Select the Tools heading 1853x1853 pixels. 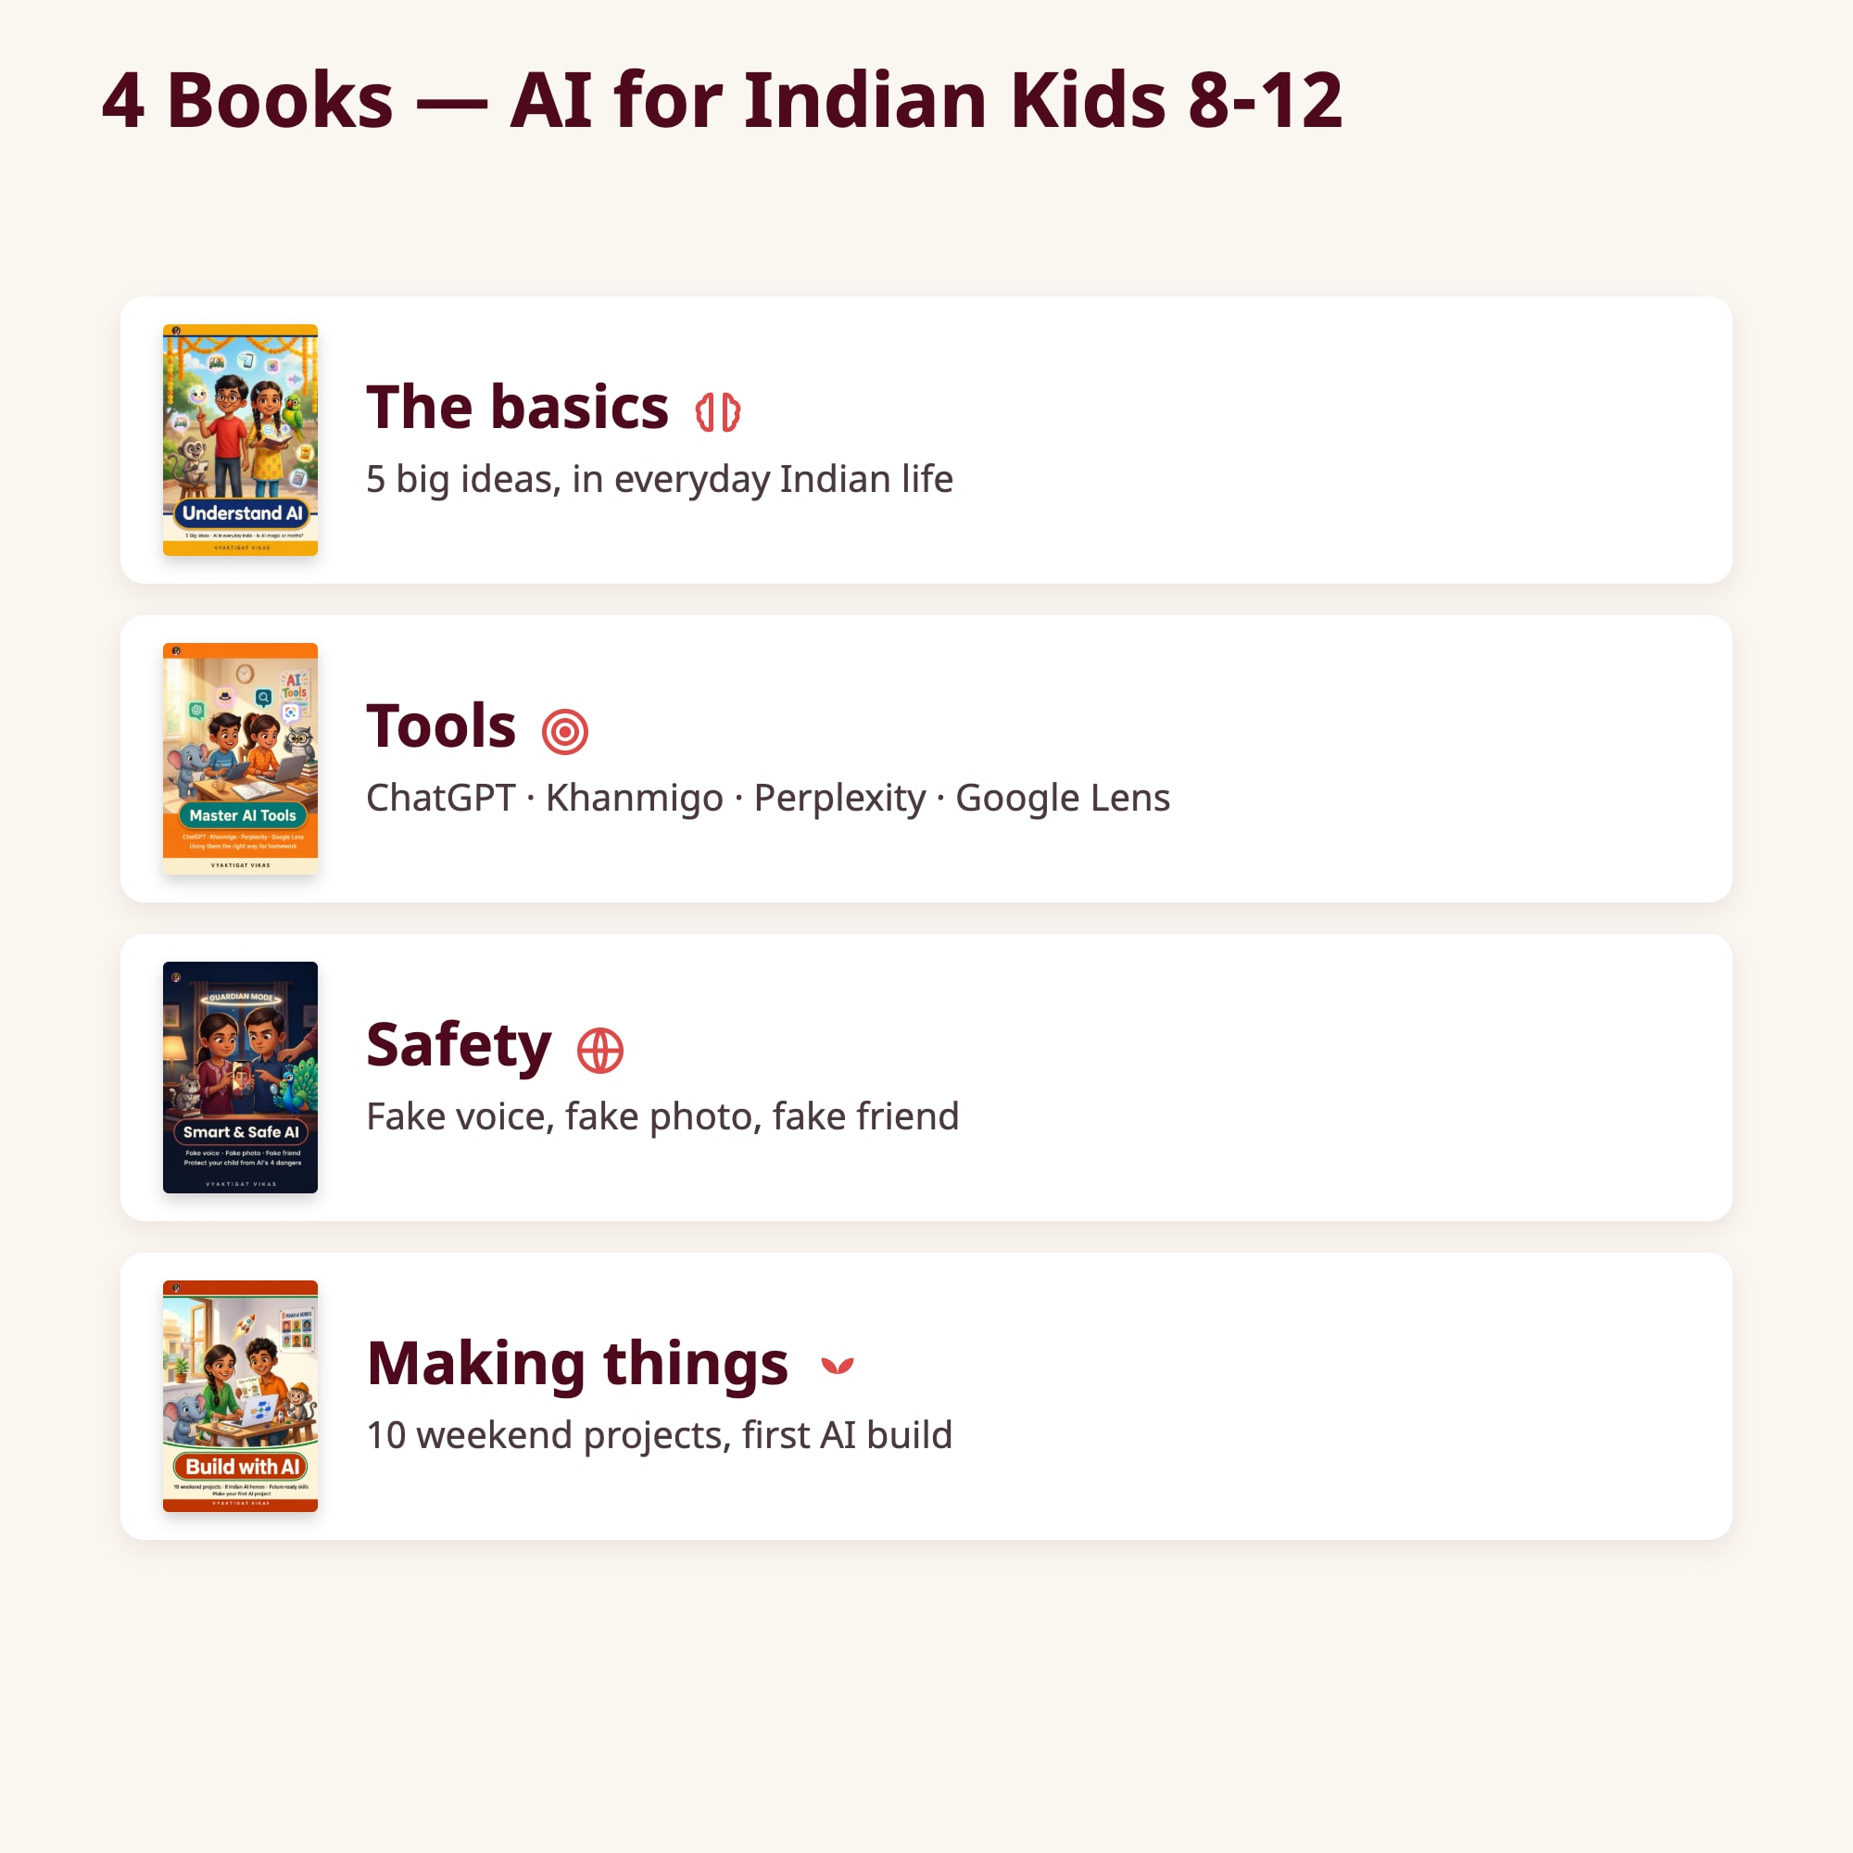[x=441, y=726]
